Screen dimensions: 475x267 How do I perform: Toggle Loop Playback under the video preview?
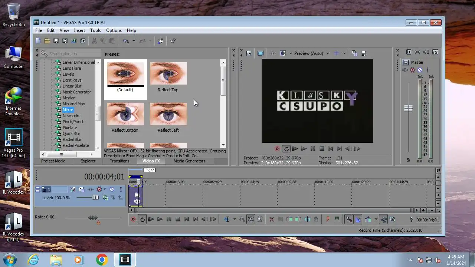[286, 149]
